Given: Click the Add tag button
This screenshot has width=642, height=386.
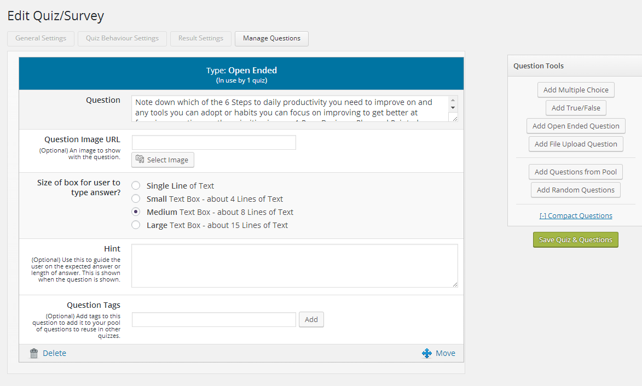Looking at the screenshot, I should [311, 319].
